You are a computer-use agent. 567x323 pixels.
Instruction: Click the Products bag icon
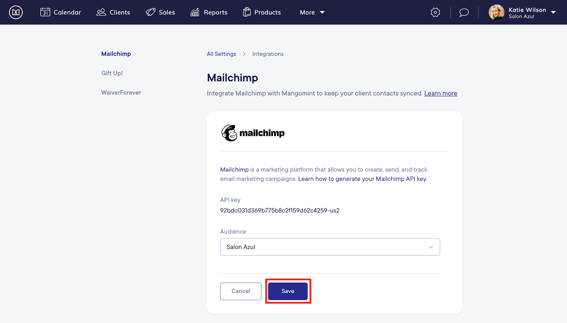[247, 12]
